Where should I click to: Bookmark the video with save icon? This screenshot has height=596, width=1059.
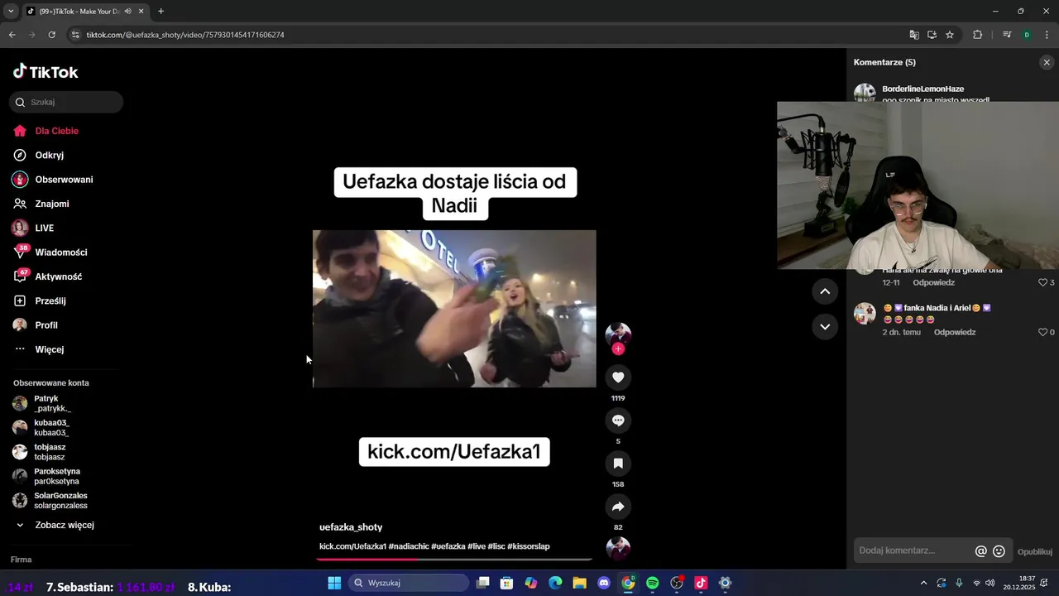(x=618, y=464)
